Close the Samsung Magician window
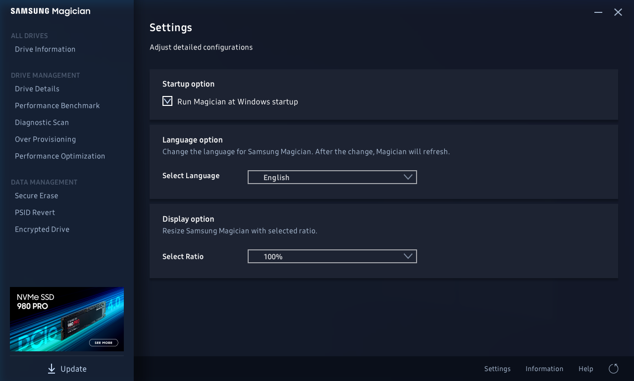Viewport: 634px width, 381px height. pyautogui.click(x=618, y=12)
